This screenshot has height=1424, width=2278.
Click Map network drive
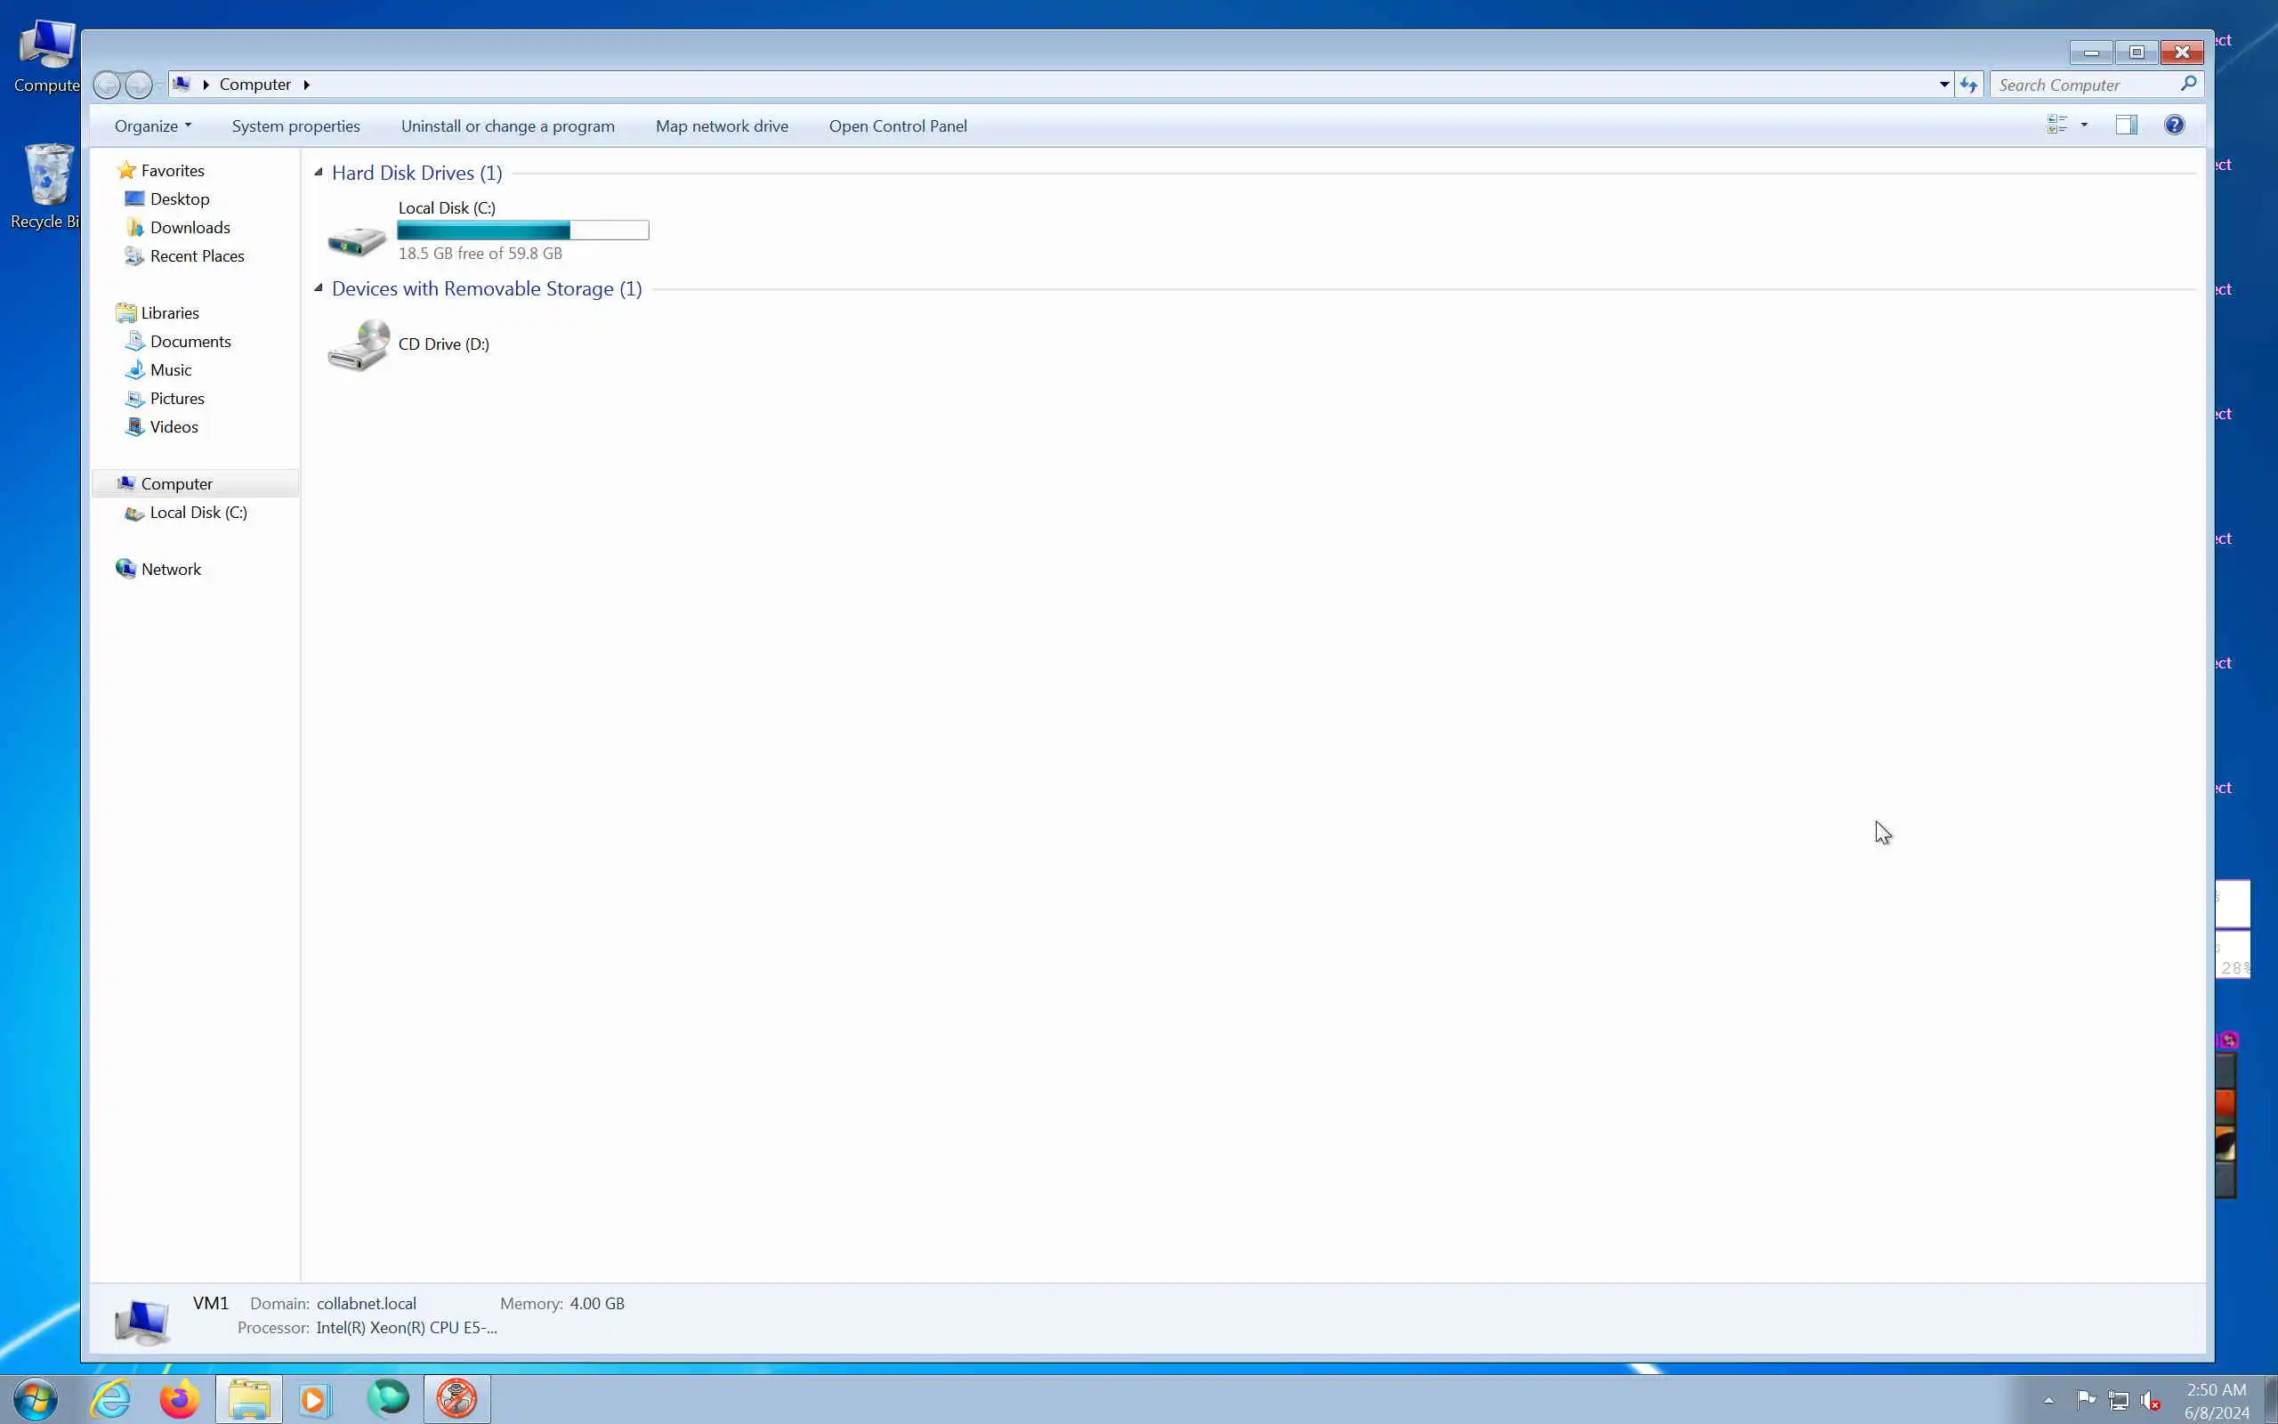[x=721, y=126]
